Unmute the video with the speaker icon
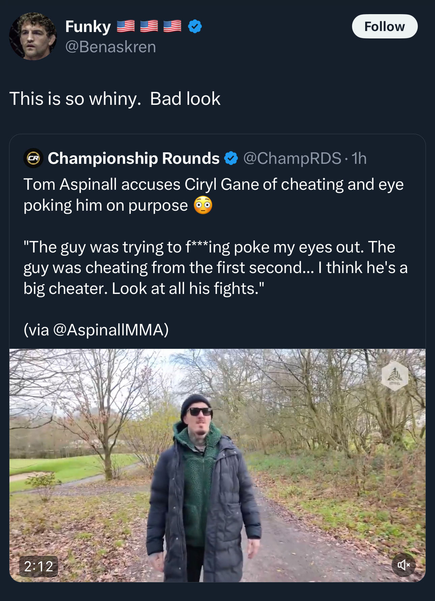The image size is (435, 601). pos(403,565)
